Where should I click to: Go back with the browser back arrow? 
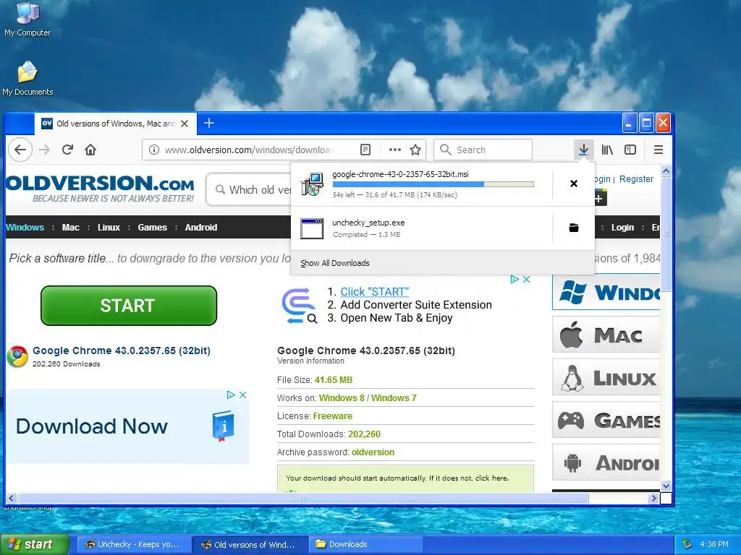pos(20,150)
